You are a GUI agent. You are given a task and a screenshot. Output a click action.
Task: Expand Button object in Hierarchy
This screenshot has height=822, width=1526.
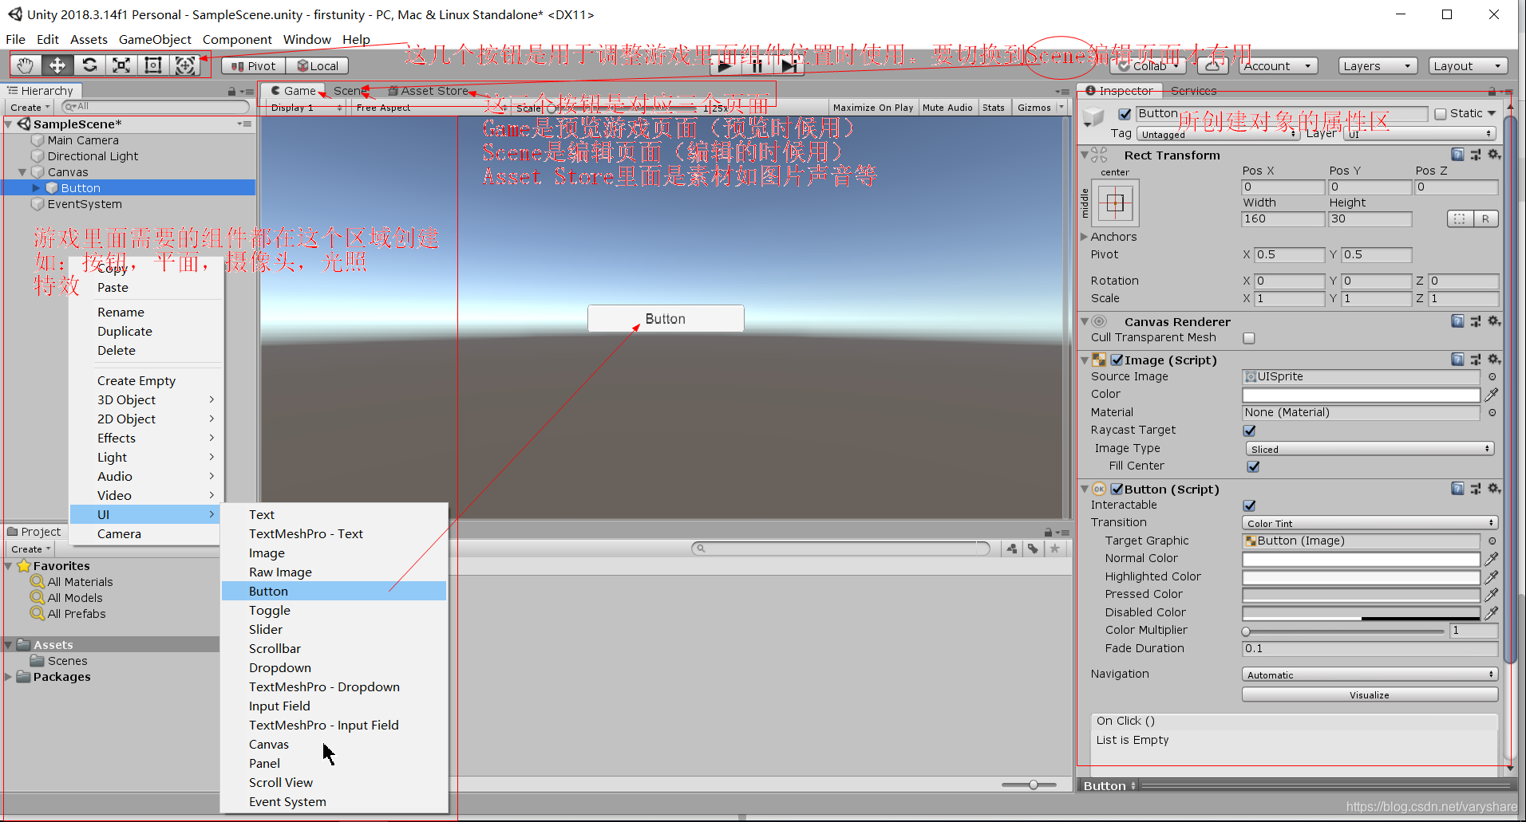(x=36, y=188)
